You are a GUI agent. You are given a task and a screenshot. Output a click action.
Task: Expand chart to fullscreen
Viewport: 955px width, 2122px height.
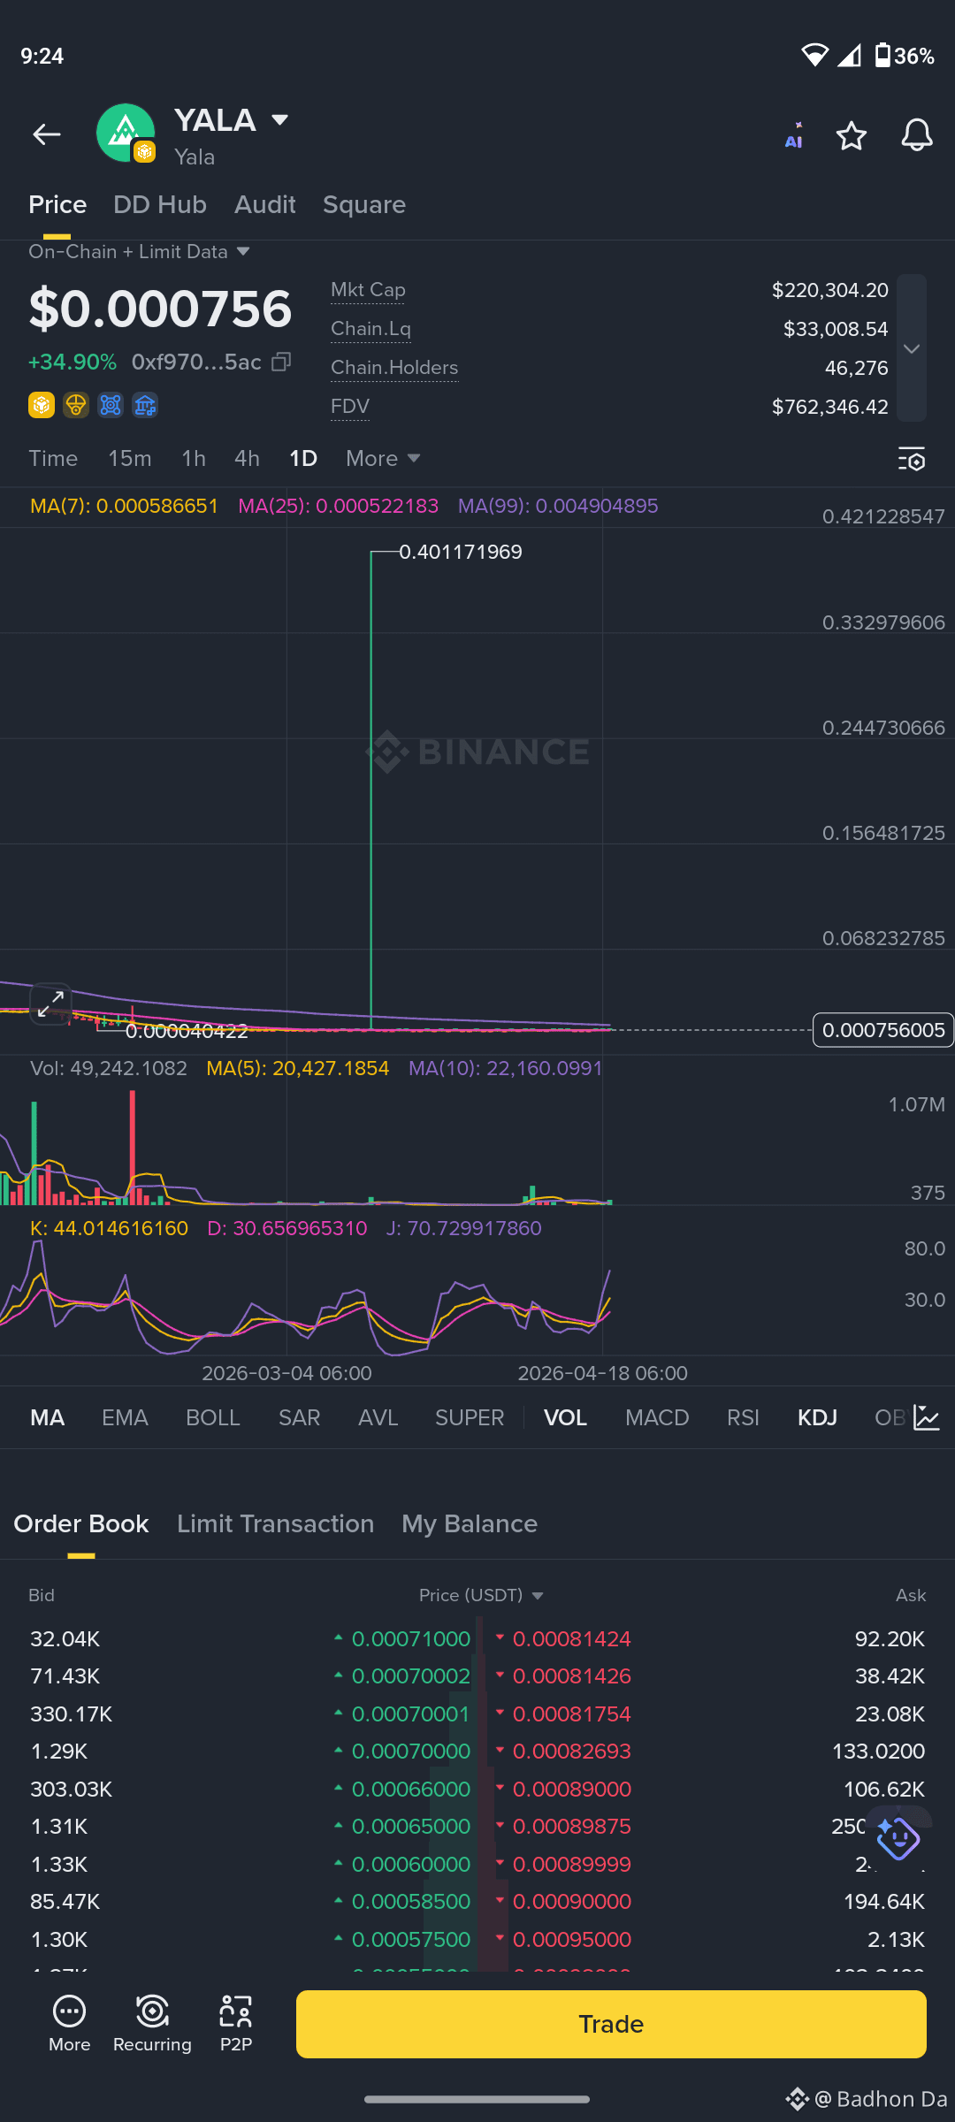[x=50, y=1004]
